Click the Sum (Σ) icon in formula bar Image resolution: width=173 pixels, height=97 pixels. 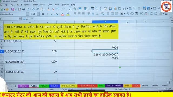(x=27, y=19)
